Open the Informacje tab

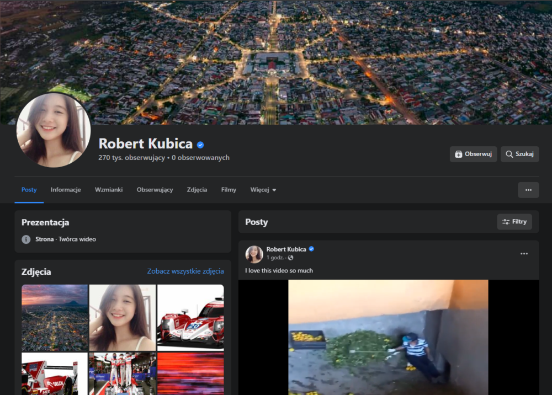66,190
